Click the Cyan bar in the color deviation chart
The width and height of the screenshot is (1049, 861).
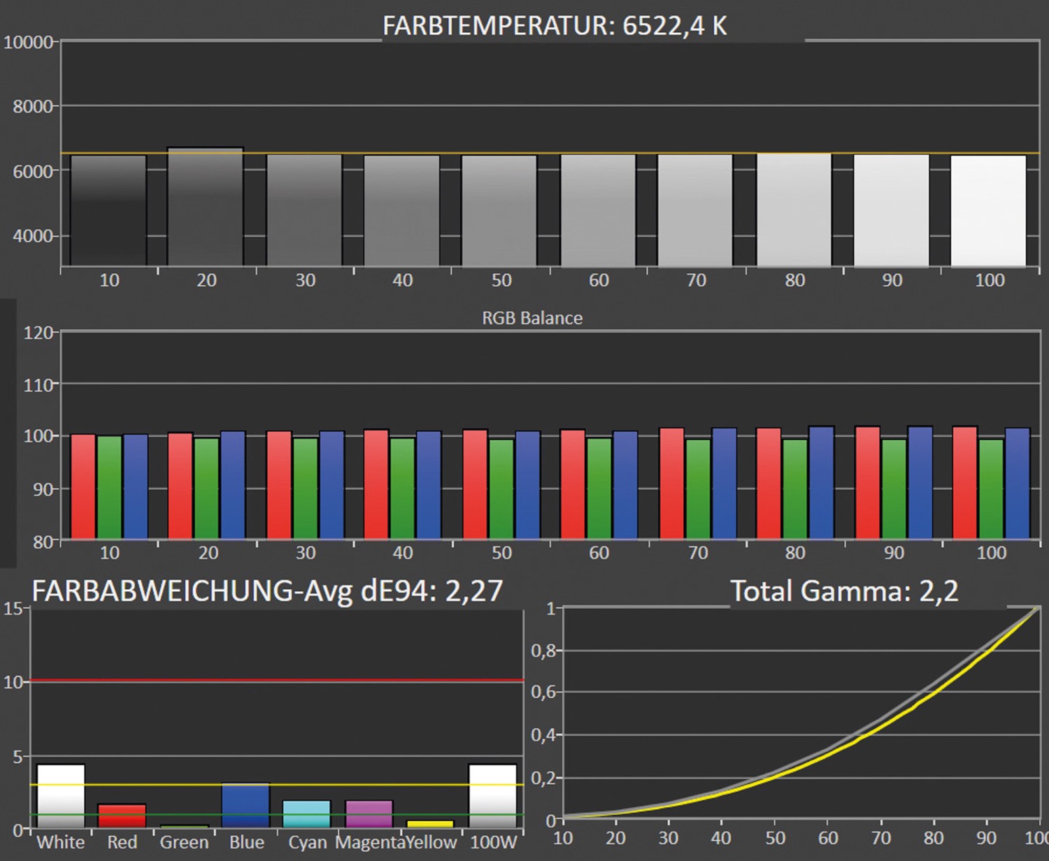pos(306,814)
